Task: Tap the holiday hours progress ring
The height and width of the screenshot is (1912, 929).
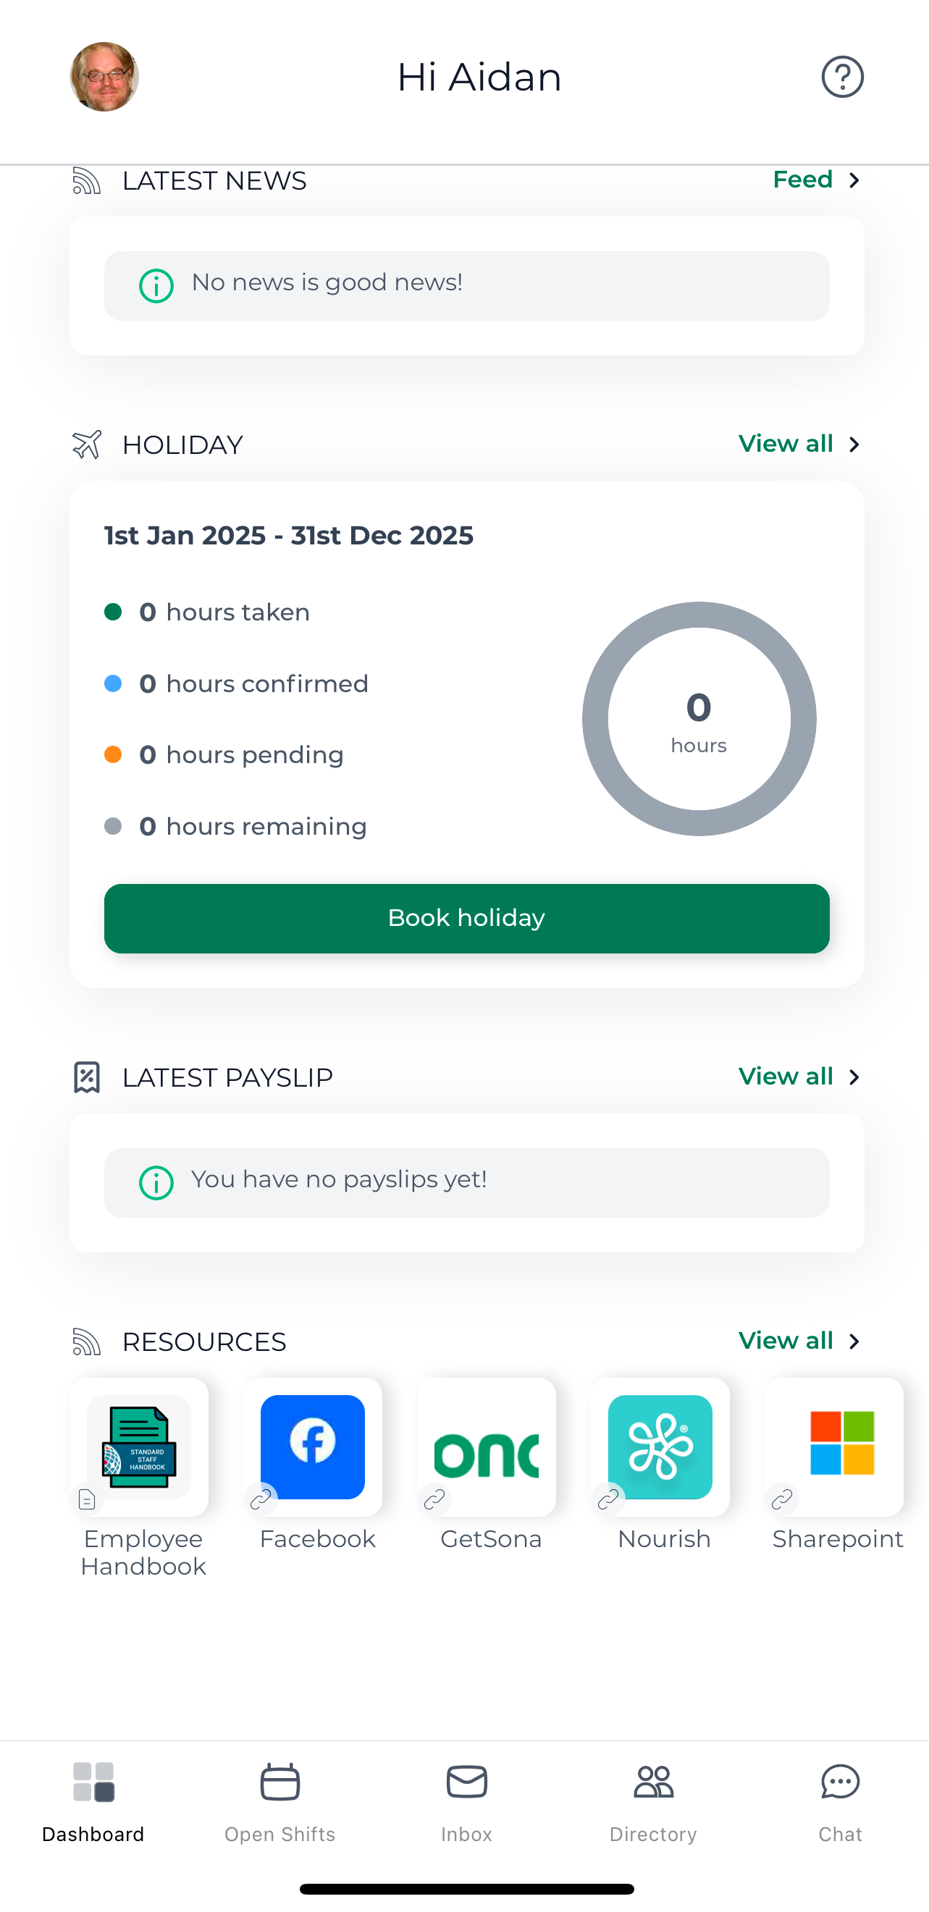Action: tap(699, 718)
